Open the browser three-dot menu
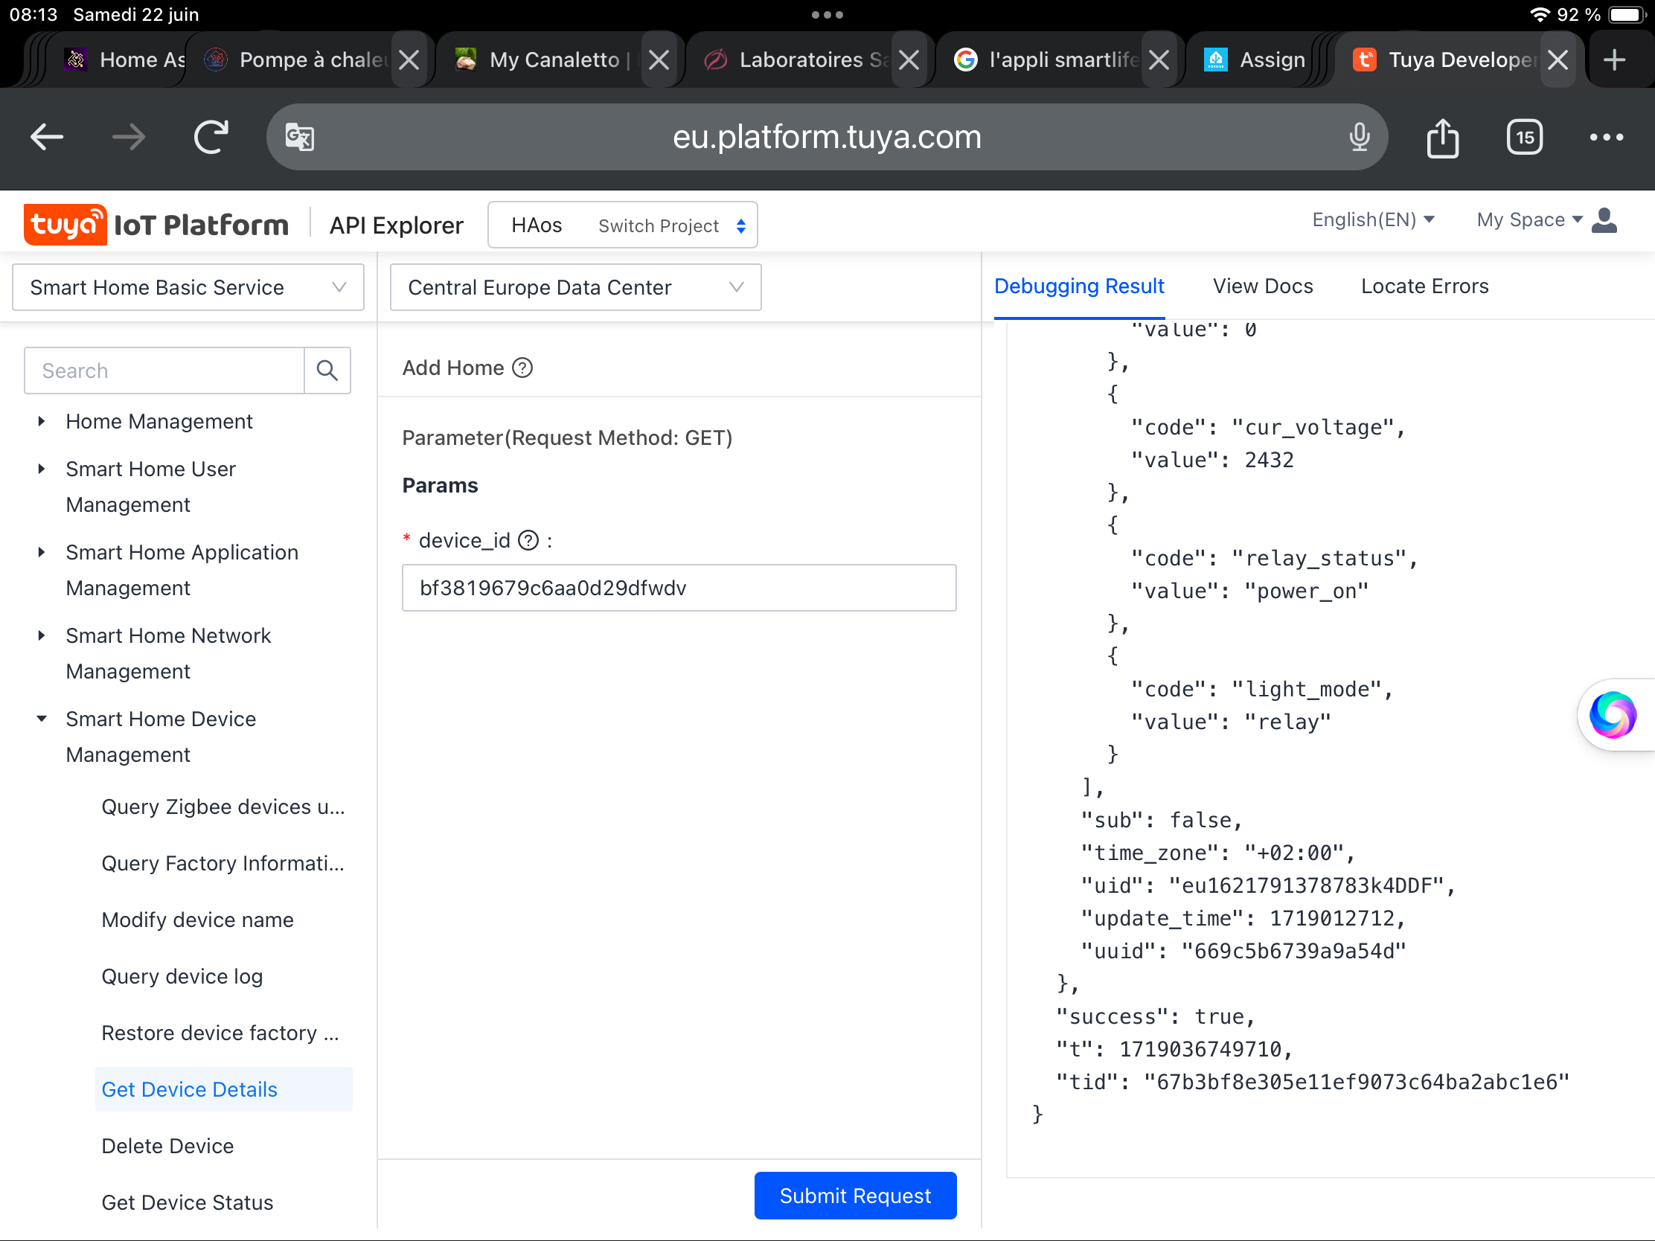Screen dimensions: 1655x1241 (1607, 137)
